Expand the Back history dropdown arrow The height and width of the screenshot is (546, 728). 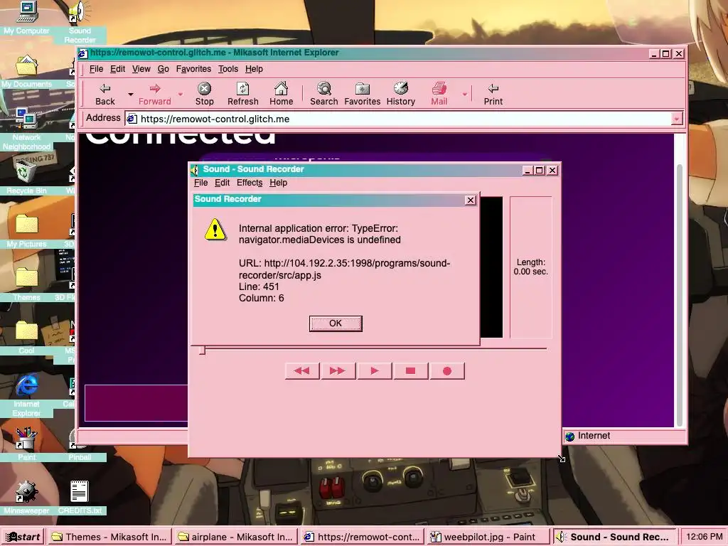(x=131, y=95)
